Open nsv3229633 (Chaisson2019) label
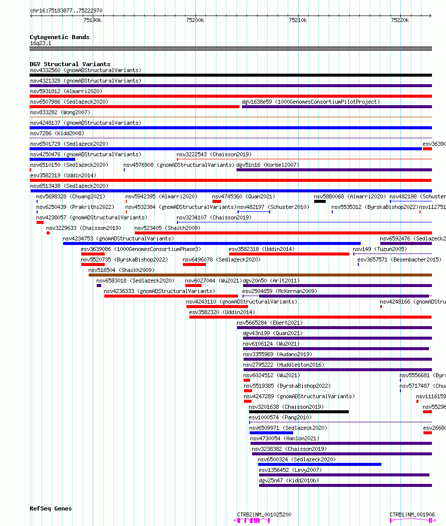Image resolution: width=446 pixels, height=526 pixels. point(84,228)
